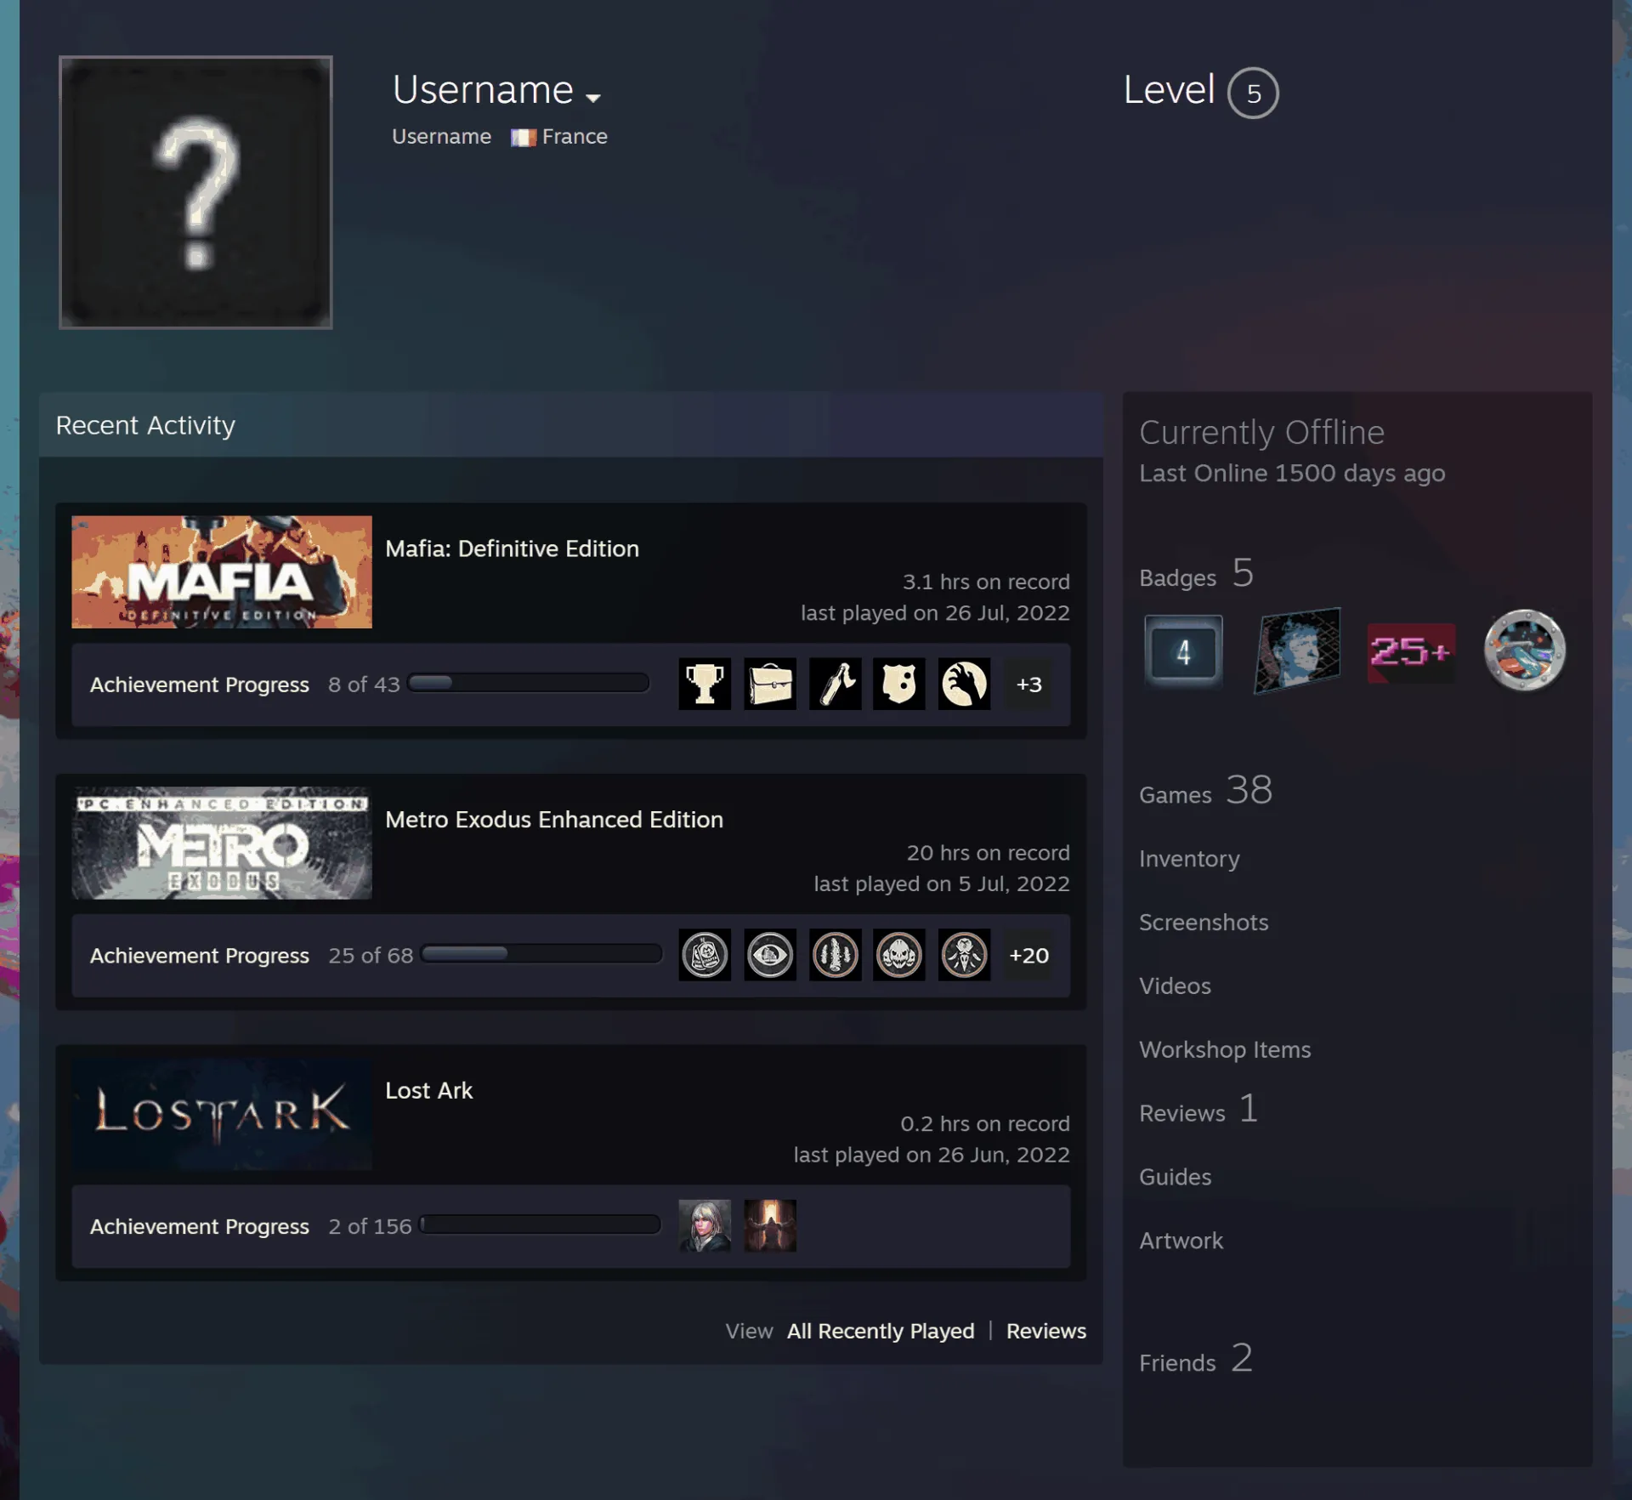Screen dimensions: 1632x1500
Task: View Mafia Molotov bottle achievement icon
Action: [x=835, y=684]
